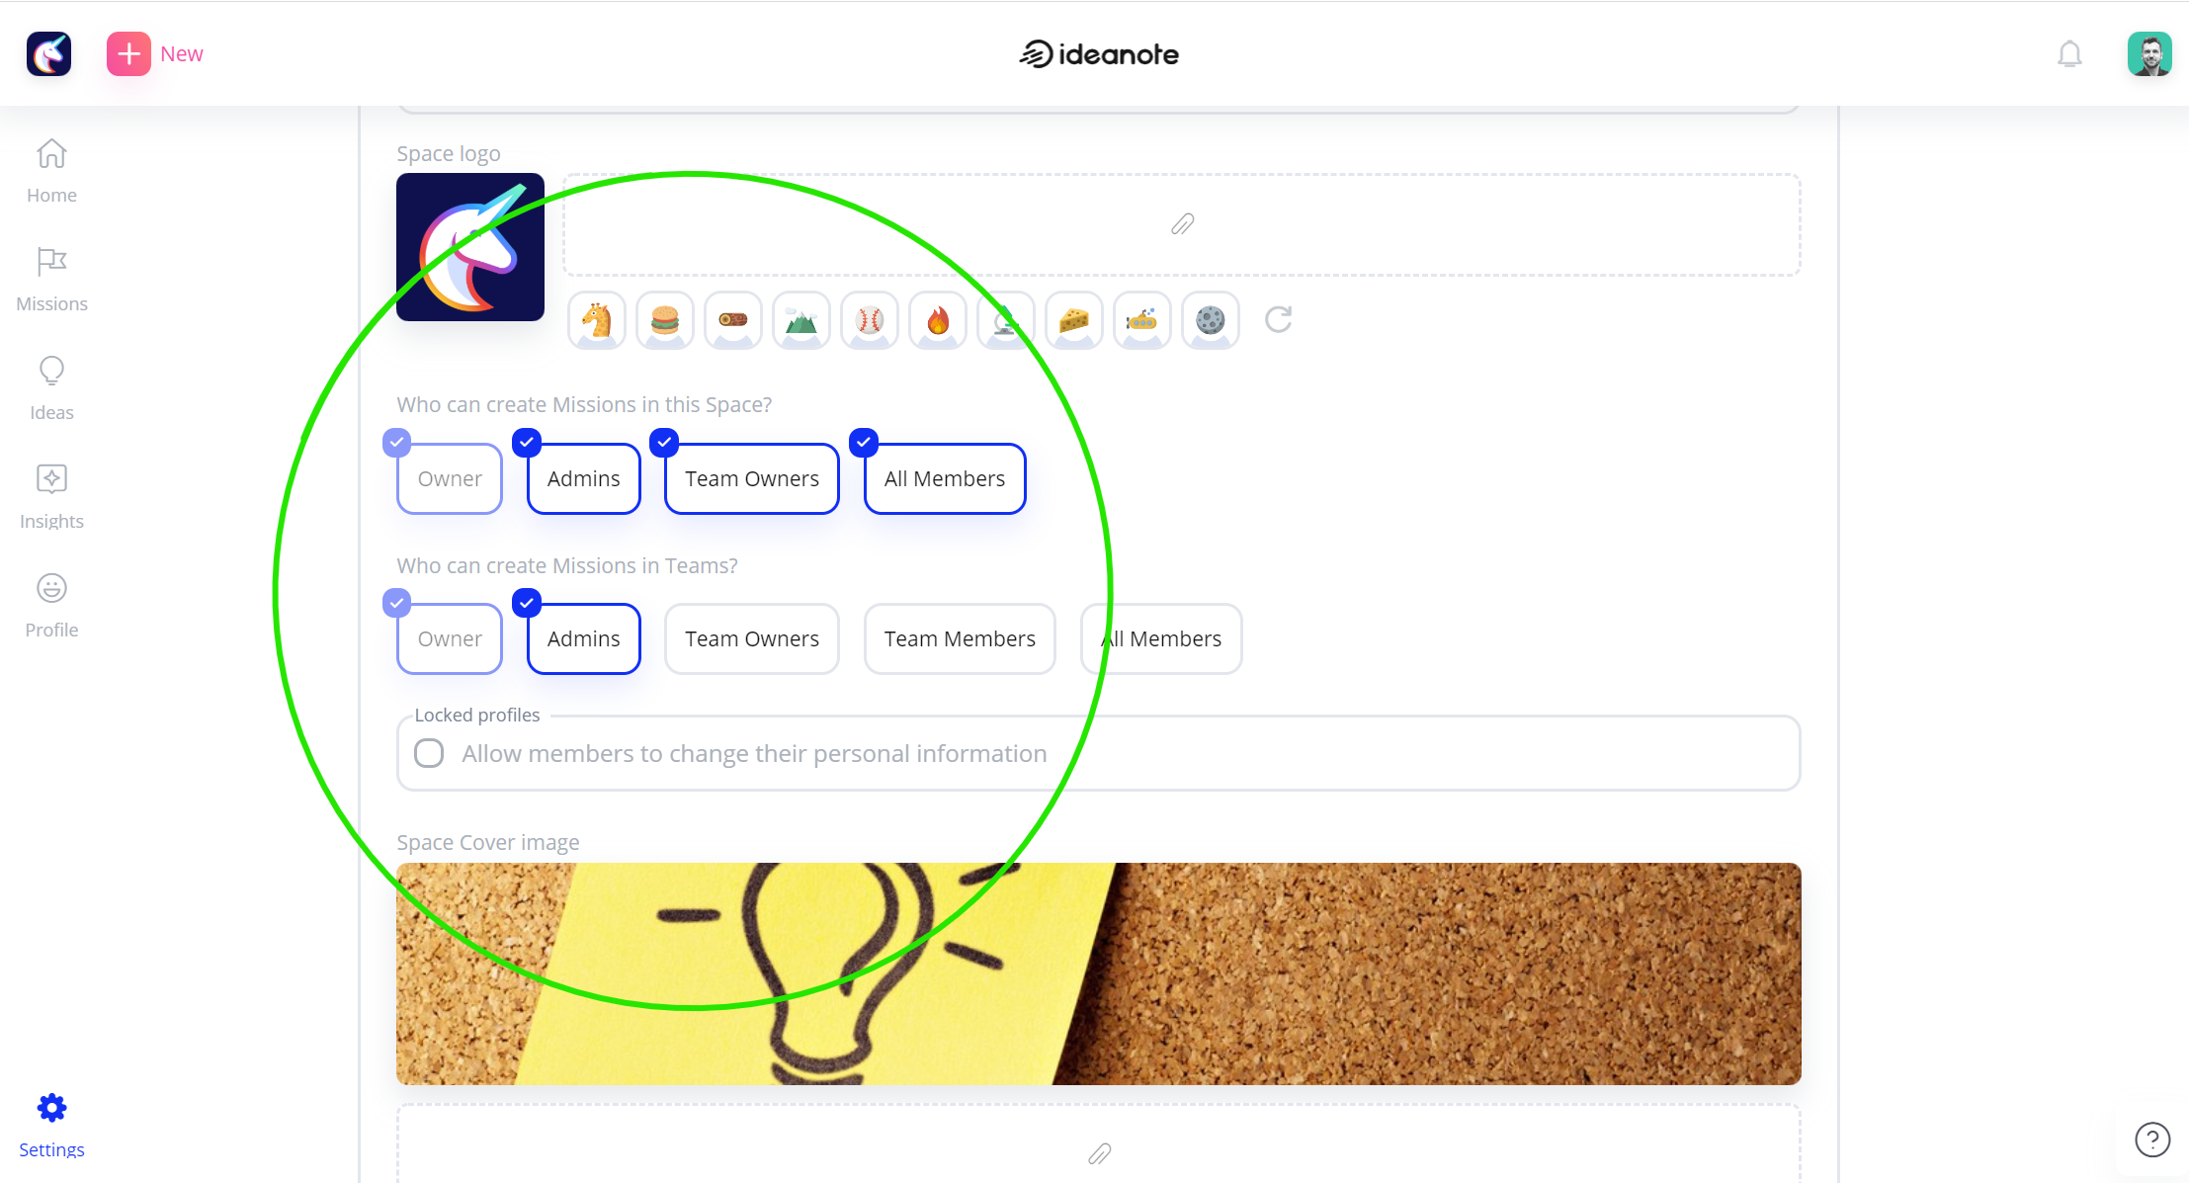Viewport: 2189px width, 1183px height.
Task: Refresh the emoji logo suggestions
Action: click(x=1279, y=319)
